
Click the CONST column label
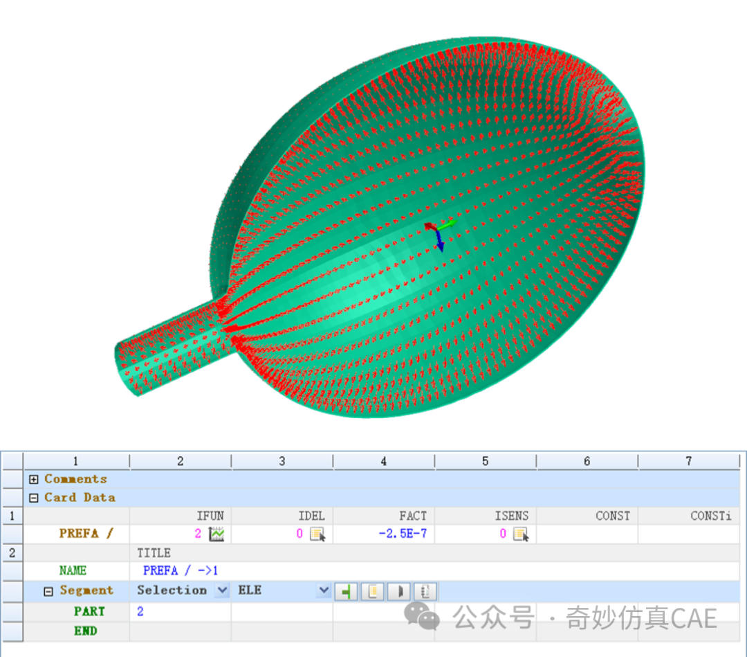click(x=613, y=516)
